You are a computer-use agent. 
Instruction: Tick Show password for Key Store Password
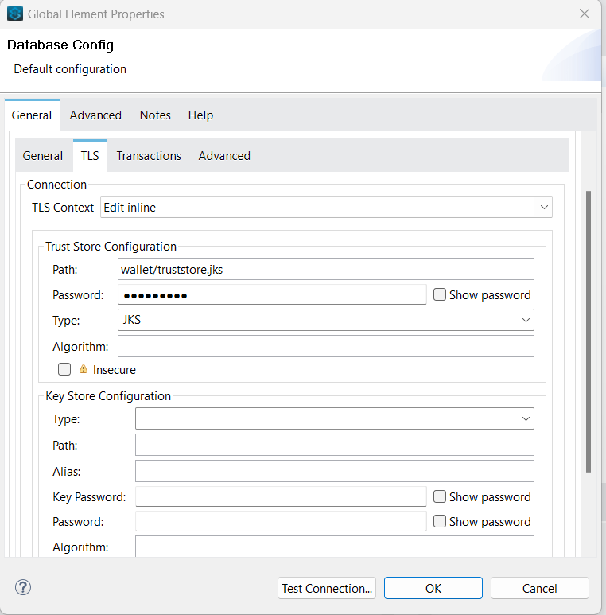pos(440,521)
